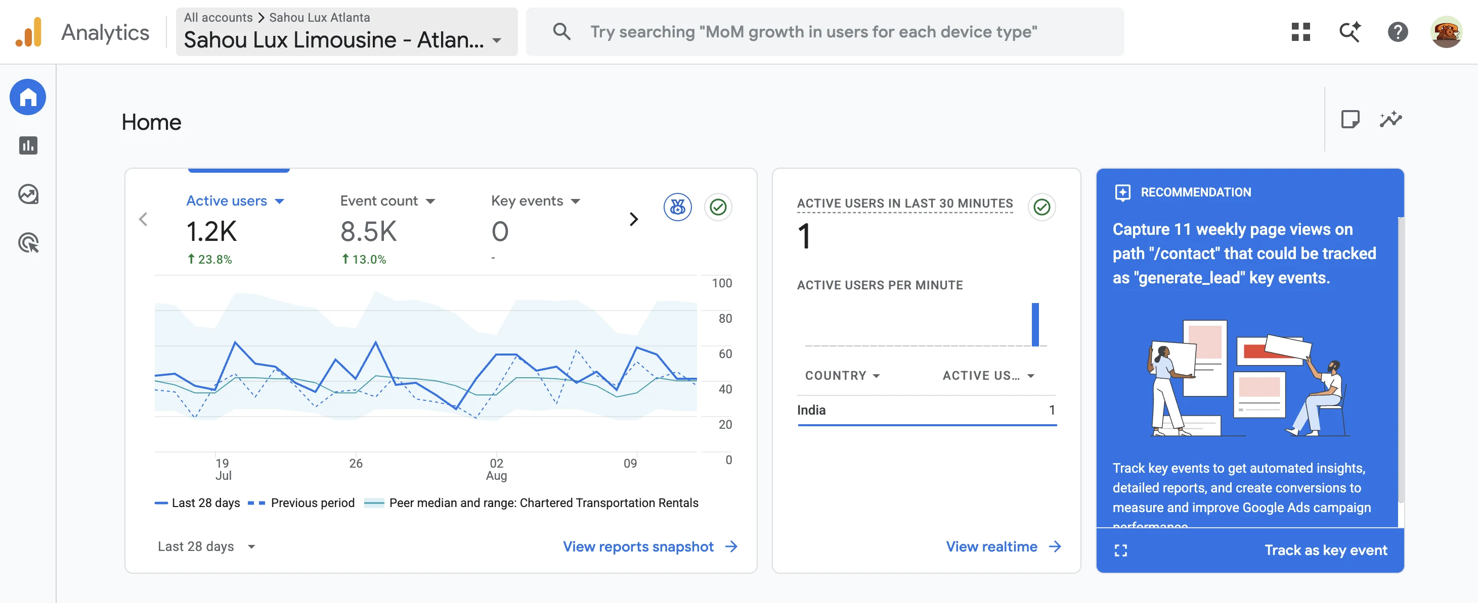Open the Explore icon in sidebar
1478x603 pixels.
pyautogui.click(x=28, y=194)
